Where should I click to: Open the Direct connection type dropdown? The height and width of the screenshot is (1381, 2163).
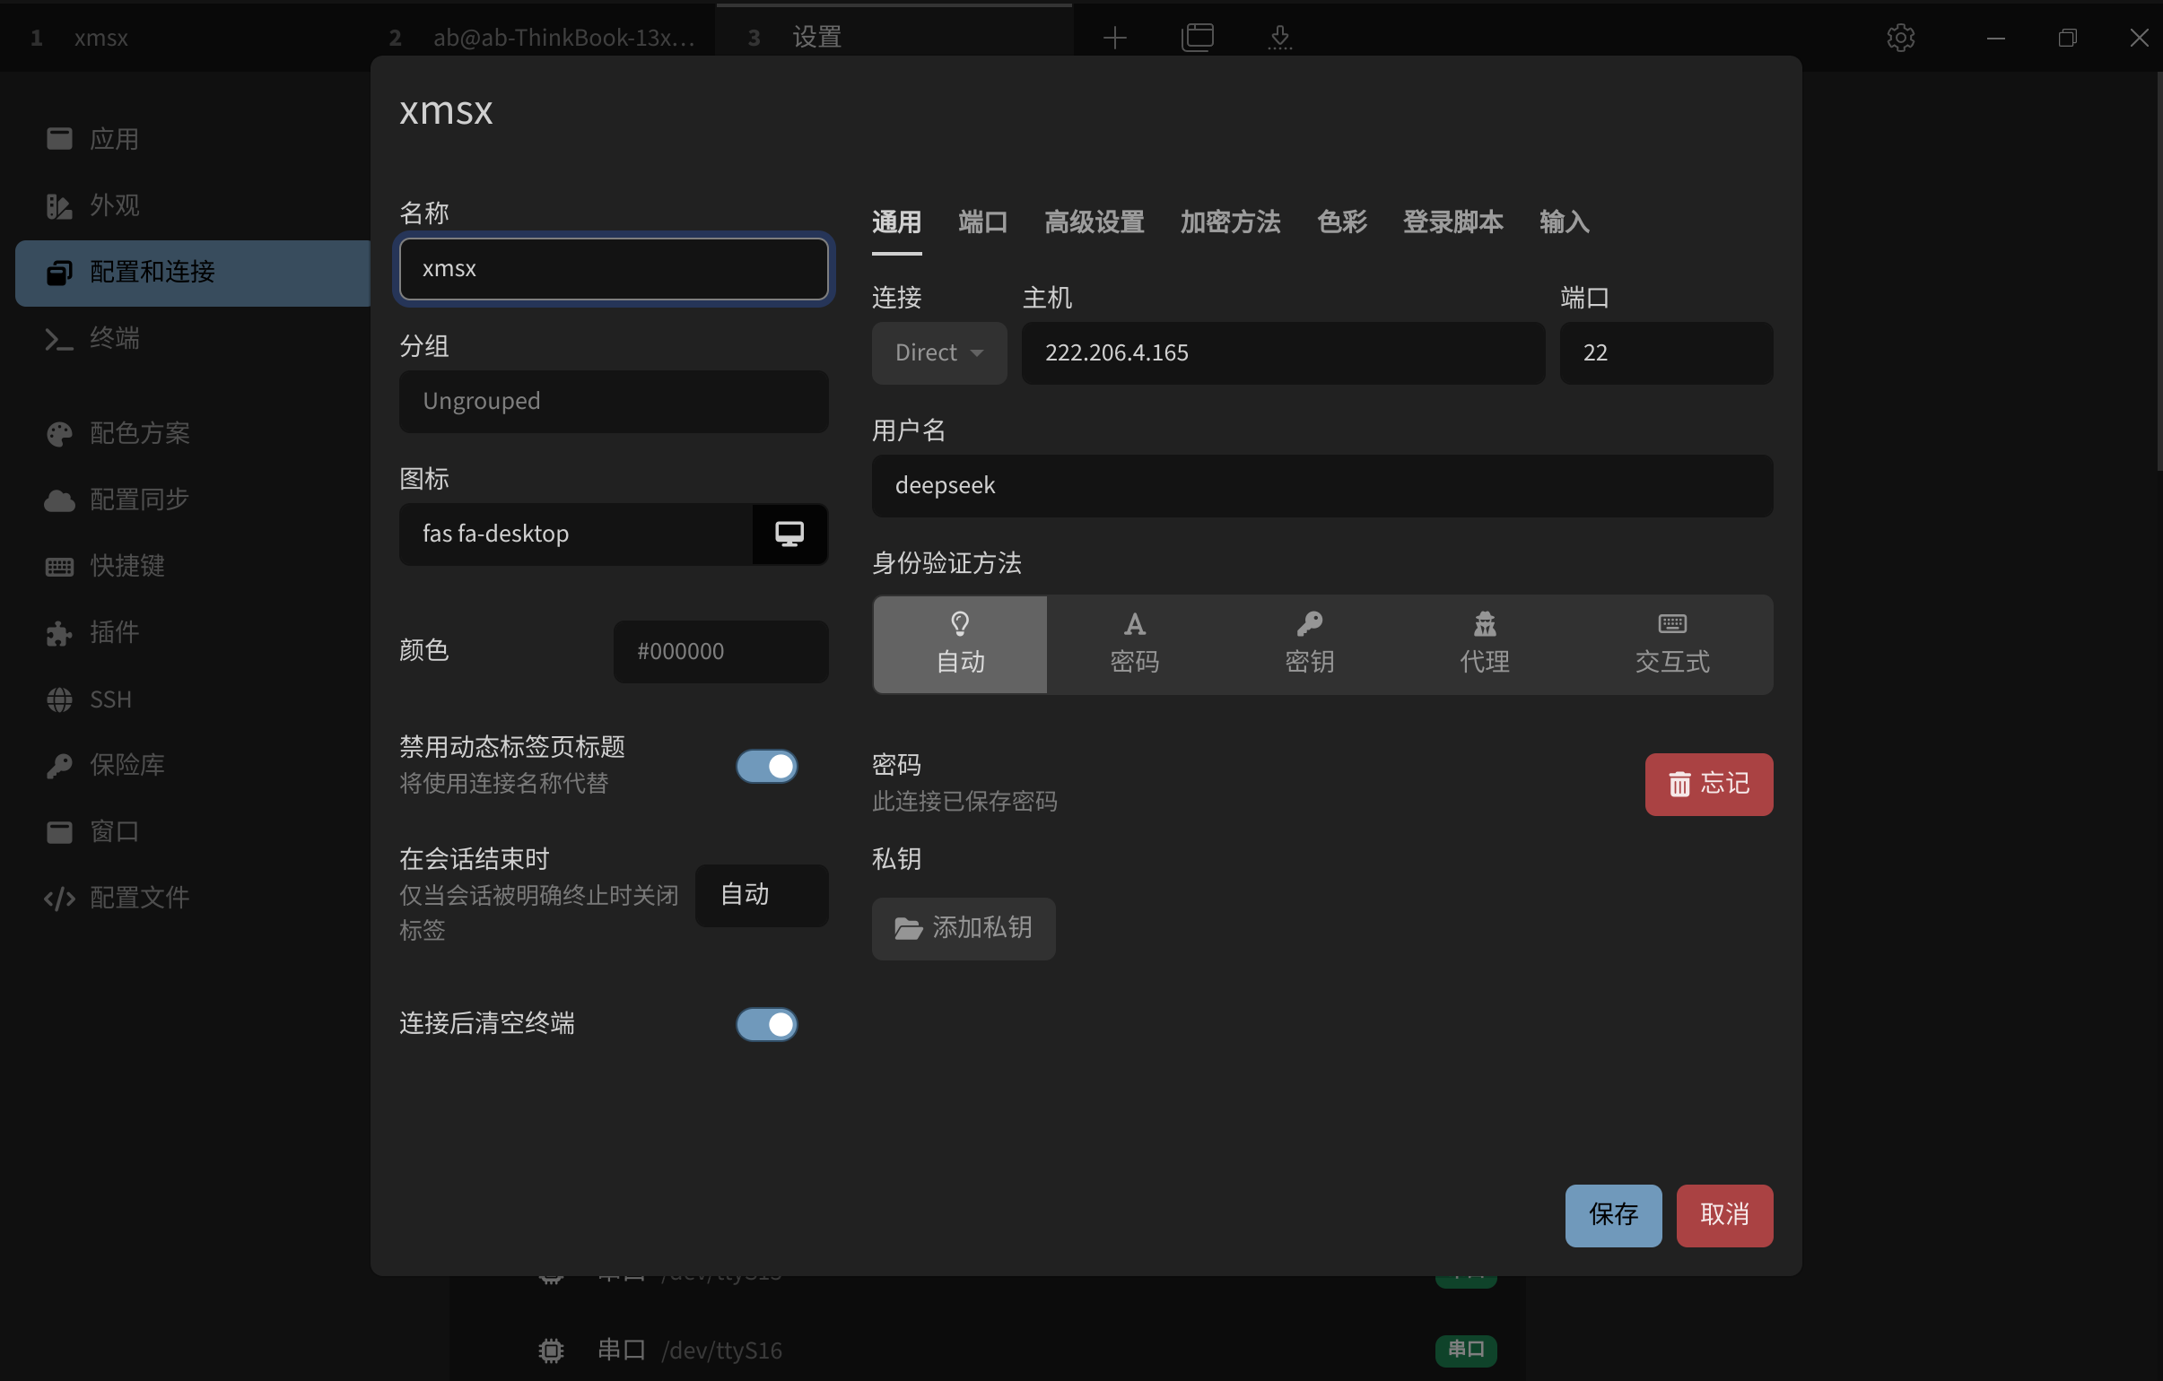pyautogui.click(x=938, y=353)
